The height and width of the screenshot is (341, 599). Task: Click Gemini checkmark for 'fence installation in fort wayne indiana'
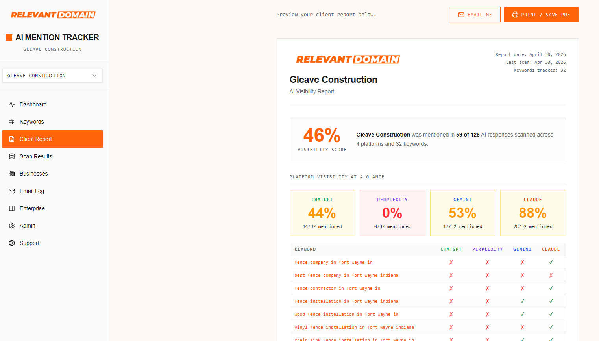click(x=522, y=301)
